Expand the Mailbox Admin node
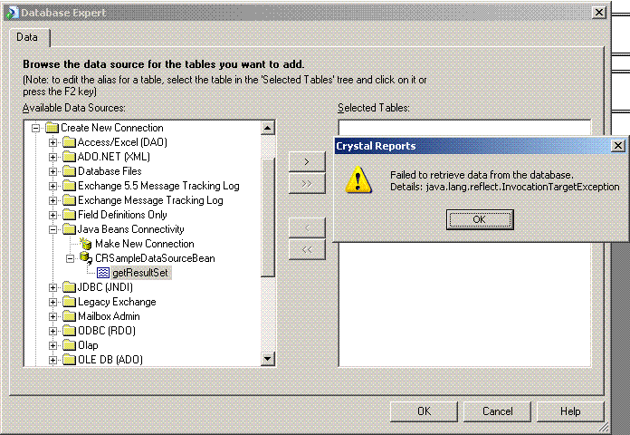Screen dimensions: 630x435 52,316
